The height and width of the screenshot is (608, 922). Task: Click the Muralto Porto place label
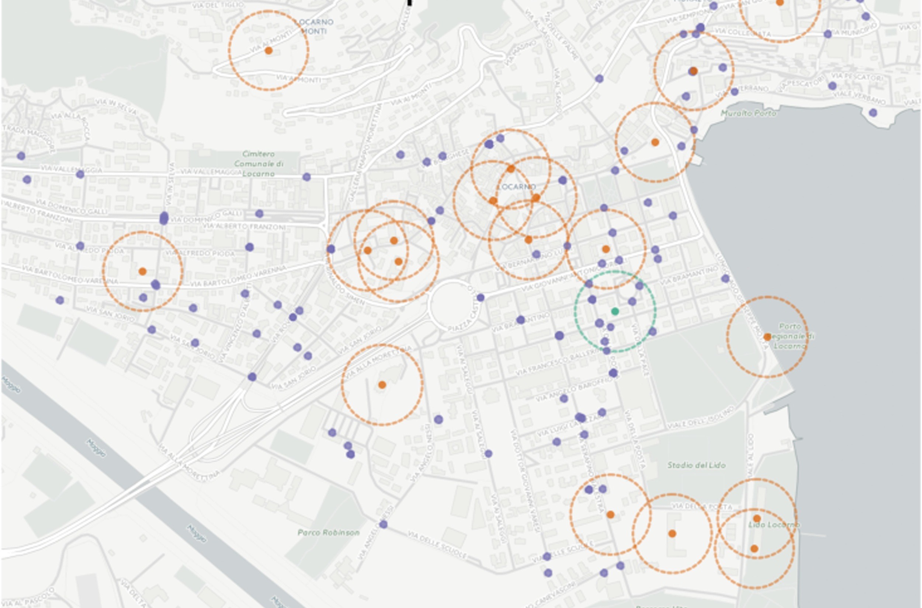click(x=748, y=113)
